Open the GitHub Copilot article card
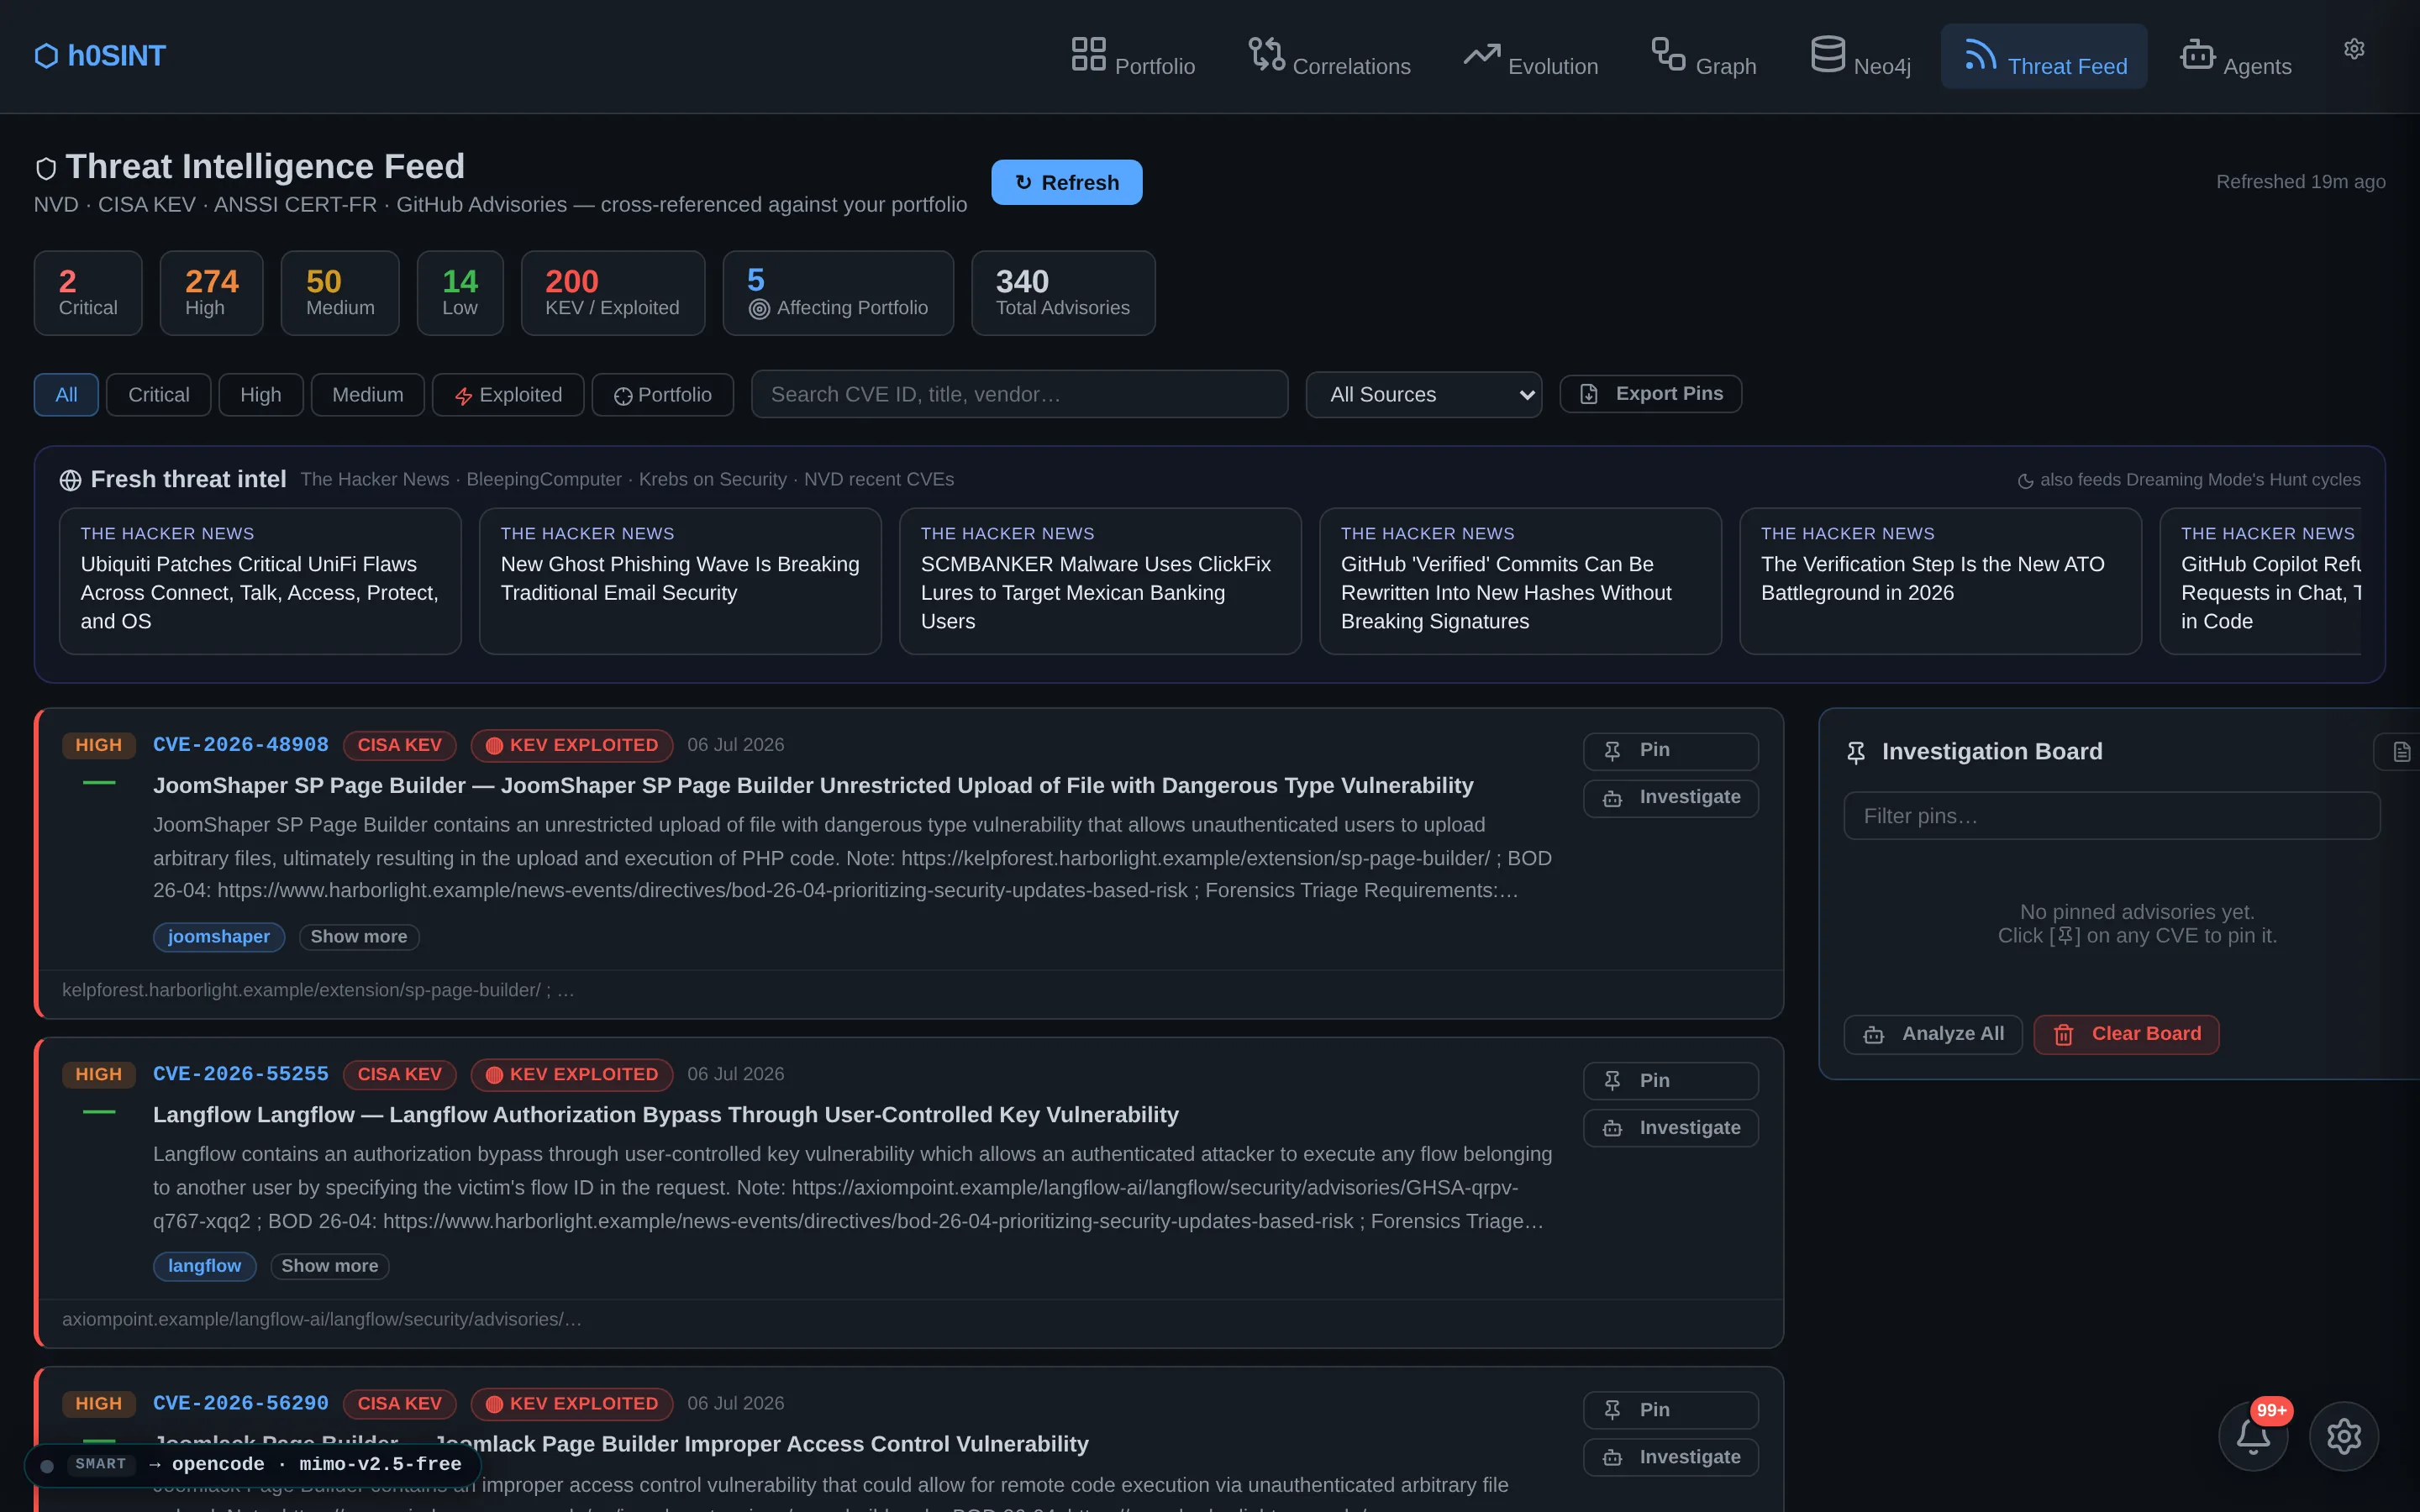This screenshot has width=2420, height=1512. (2260, 581)
